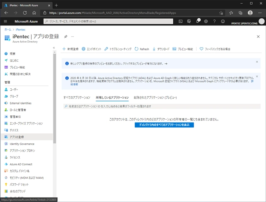The height and width of the screenshot is (202, 266).
Task: Close the アプリの登録 blade
Action: coord(258,37)
